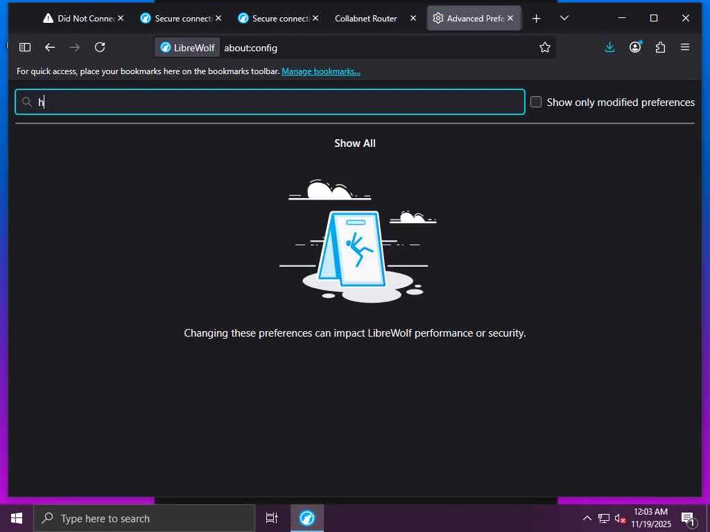710x532 pixels.
Task: Click Type here to search box
Action: point(144,518)
